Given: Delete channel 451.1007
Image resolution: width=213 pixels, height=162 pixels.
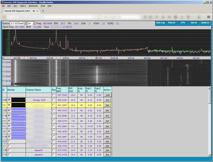Looking at the screenshot, I should pos(107,105).
